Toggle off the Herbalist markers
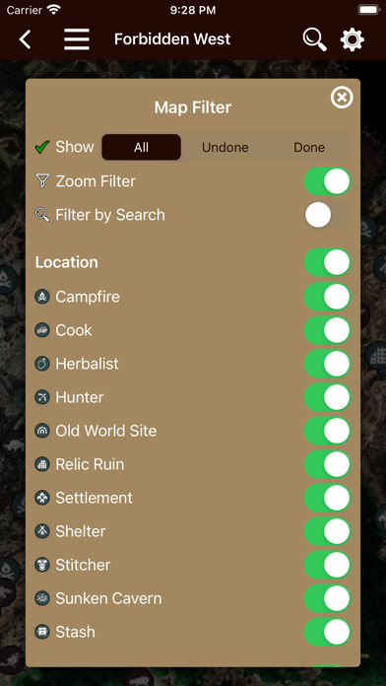The height and width of the screenshot is (686, 386). click(327, 364)
